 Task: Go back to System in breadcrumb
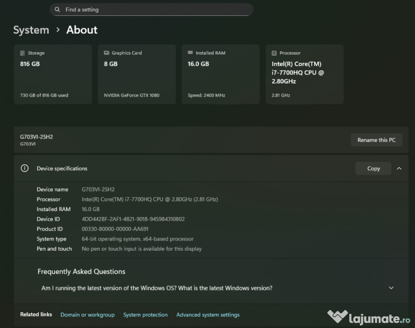[31, 30]
